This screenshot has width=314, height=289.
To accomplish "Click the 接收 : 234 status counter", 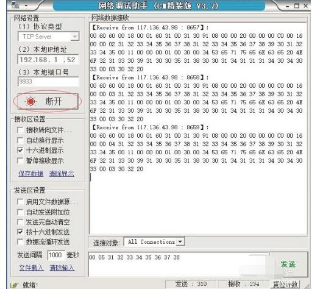I will [x=243, y=284].
